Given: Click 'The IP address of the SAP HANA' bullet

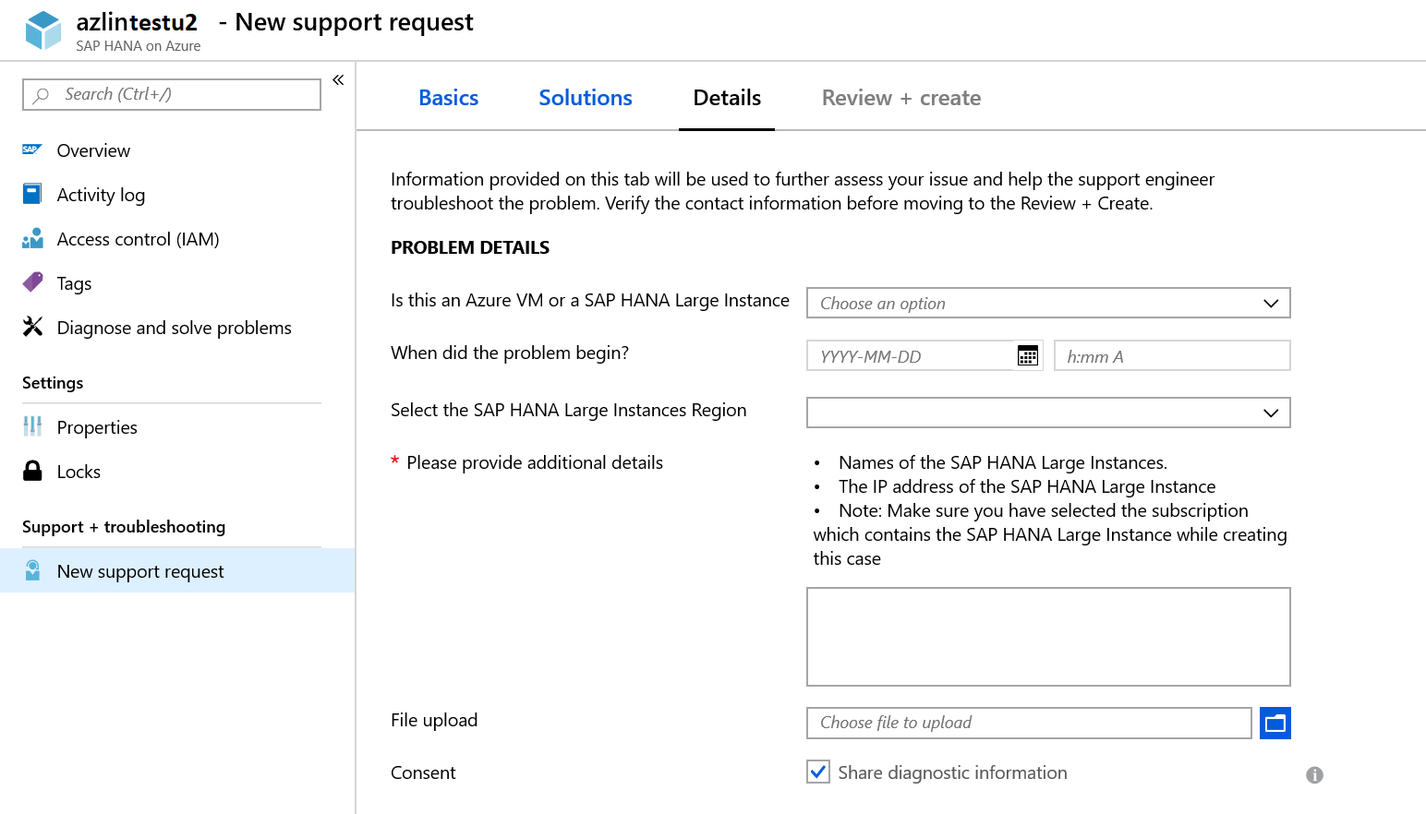Looking at the screenshot, I should pos(1027,486).
